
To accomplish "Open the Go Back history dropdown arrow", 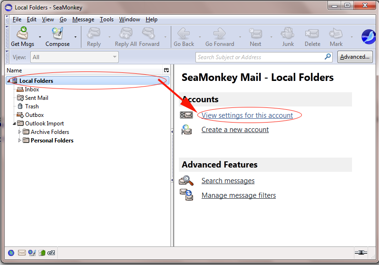I will pos(200,37).
